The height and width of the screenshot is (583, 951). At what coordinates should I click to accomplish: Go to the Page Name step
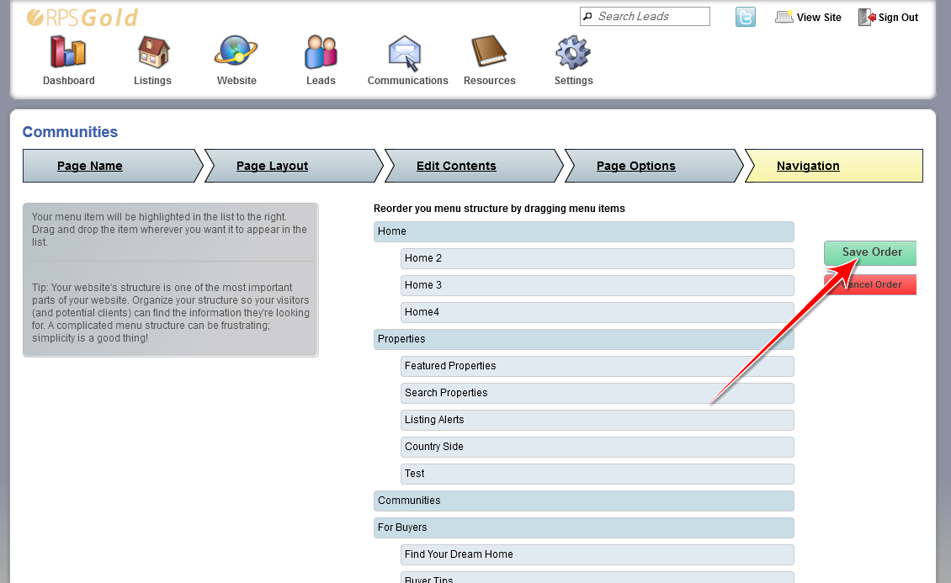point(112,166)
